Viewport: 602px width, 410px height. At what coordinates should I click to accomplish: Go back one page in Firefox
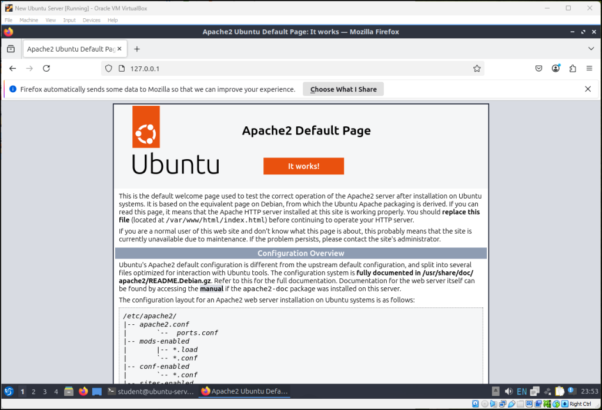point(13,68)
